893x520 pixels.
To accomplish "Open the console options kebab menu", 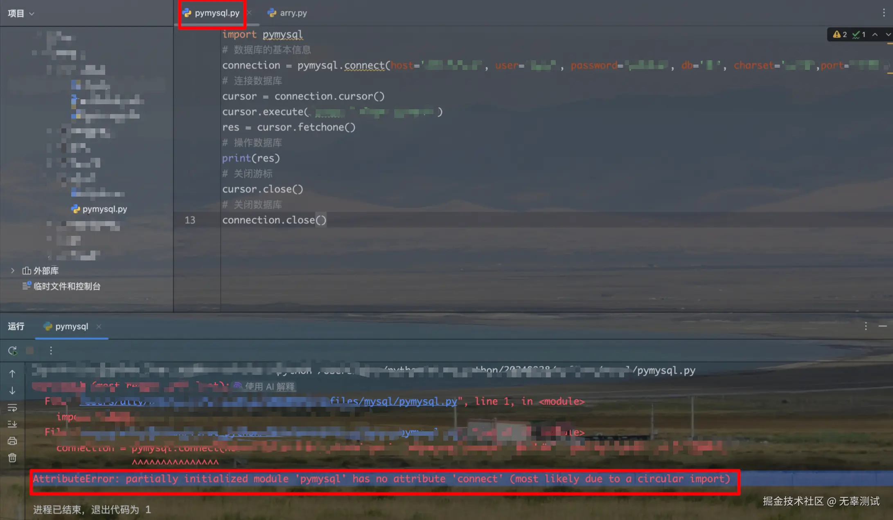I will pyautogui.click(x=50, y=351).
